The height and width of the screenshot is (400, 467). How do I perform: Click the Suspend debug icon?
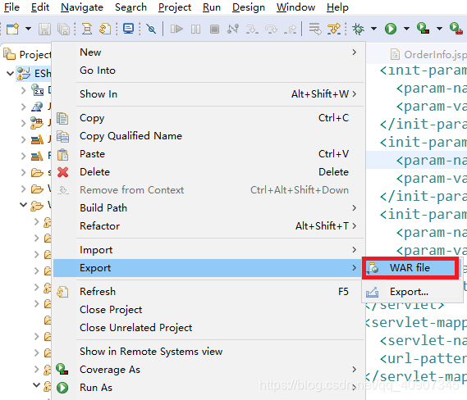click(x=195, y=30)
